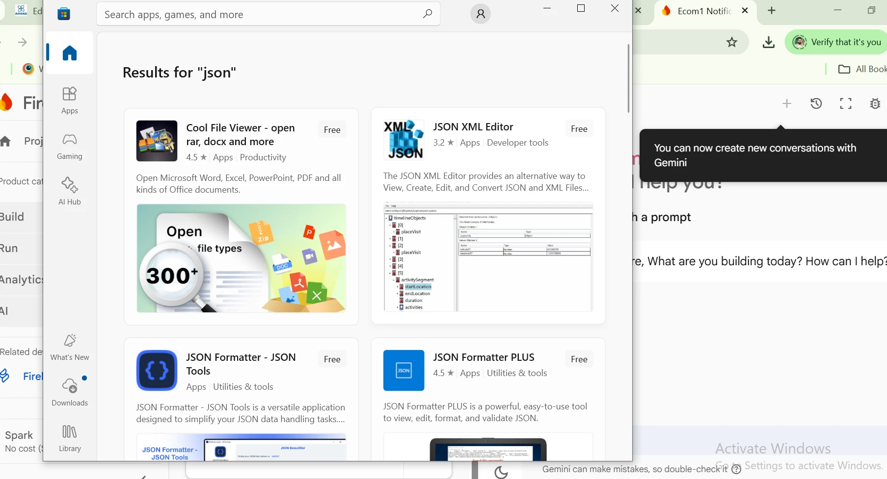Open JSON Formatter Tools preview thumbnail
Image resolution: width=887 pixels, height=479 pixels.
tap(241, 447)
